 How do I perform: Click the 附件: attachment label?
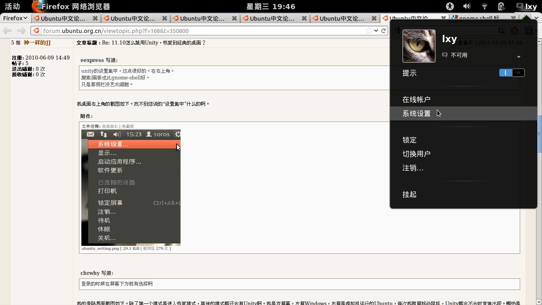click(86, 116)
